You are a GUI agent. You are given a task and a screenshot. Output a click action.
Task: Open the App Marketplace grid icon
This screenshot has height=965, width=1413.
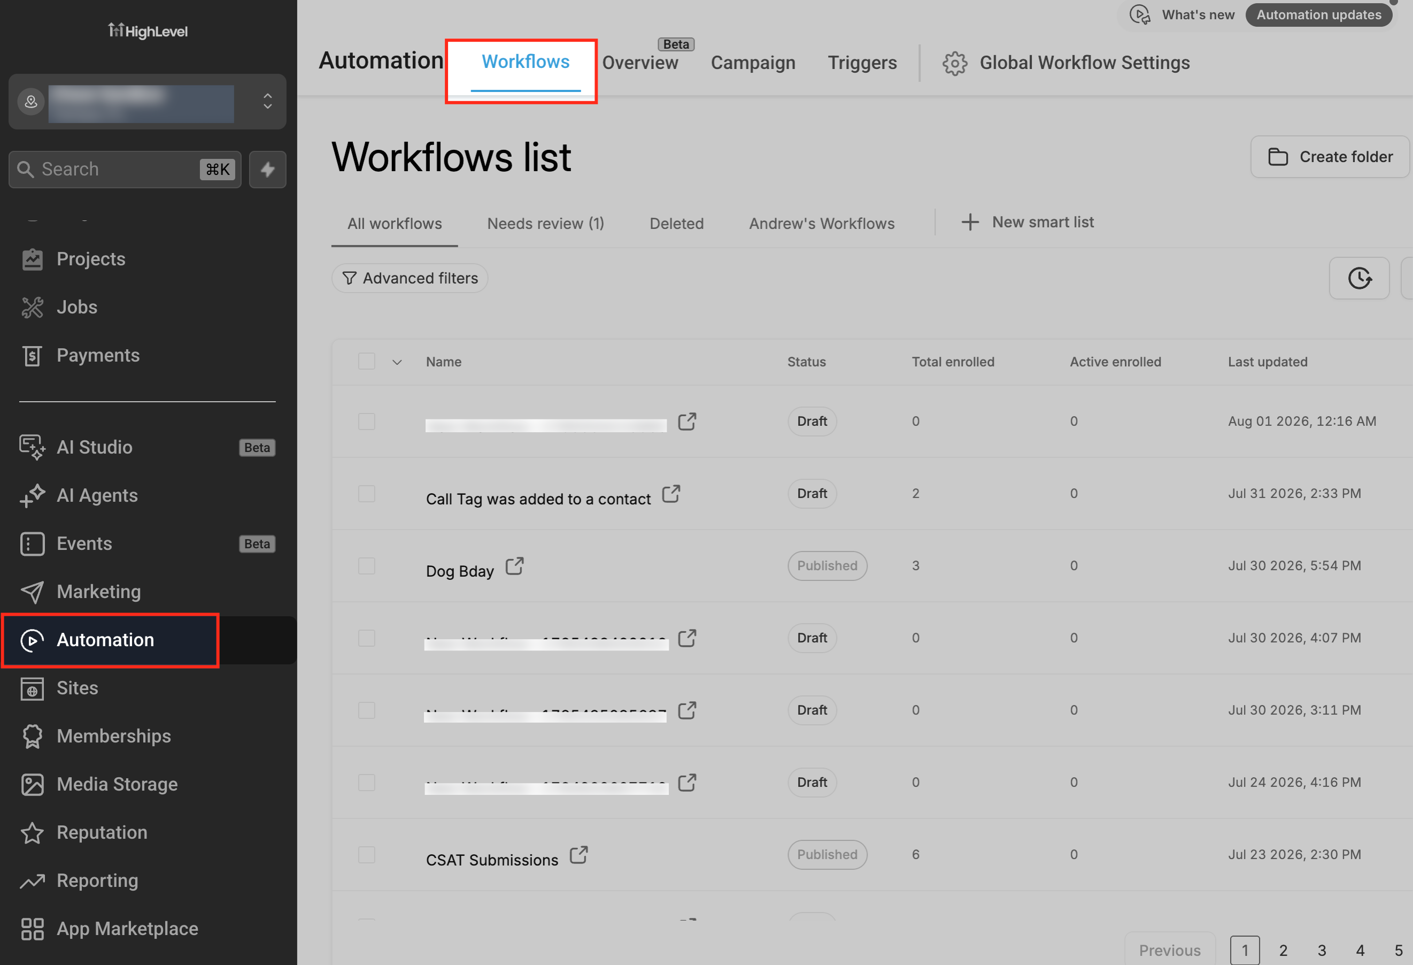(32, 929)
